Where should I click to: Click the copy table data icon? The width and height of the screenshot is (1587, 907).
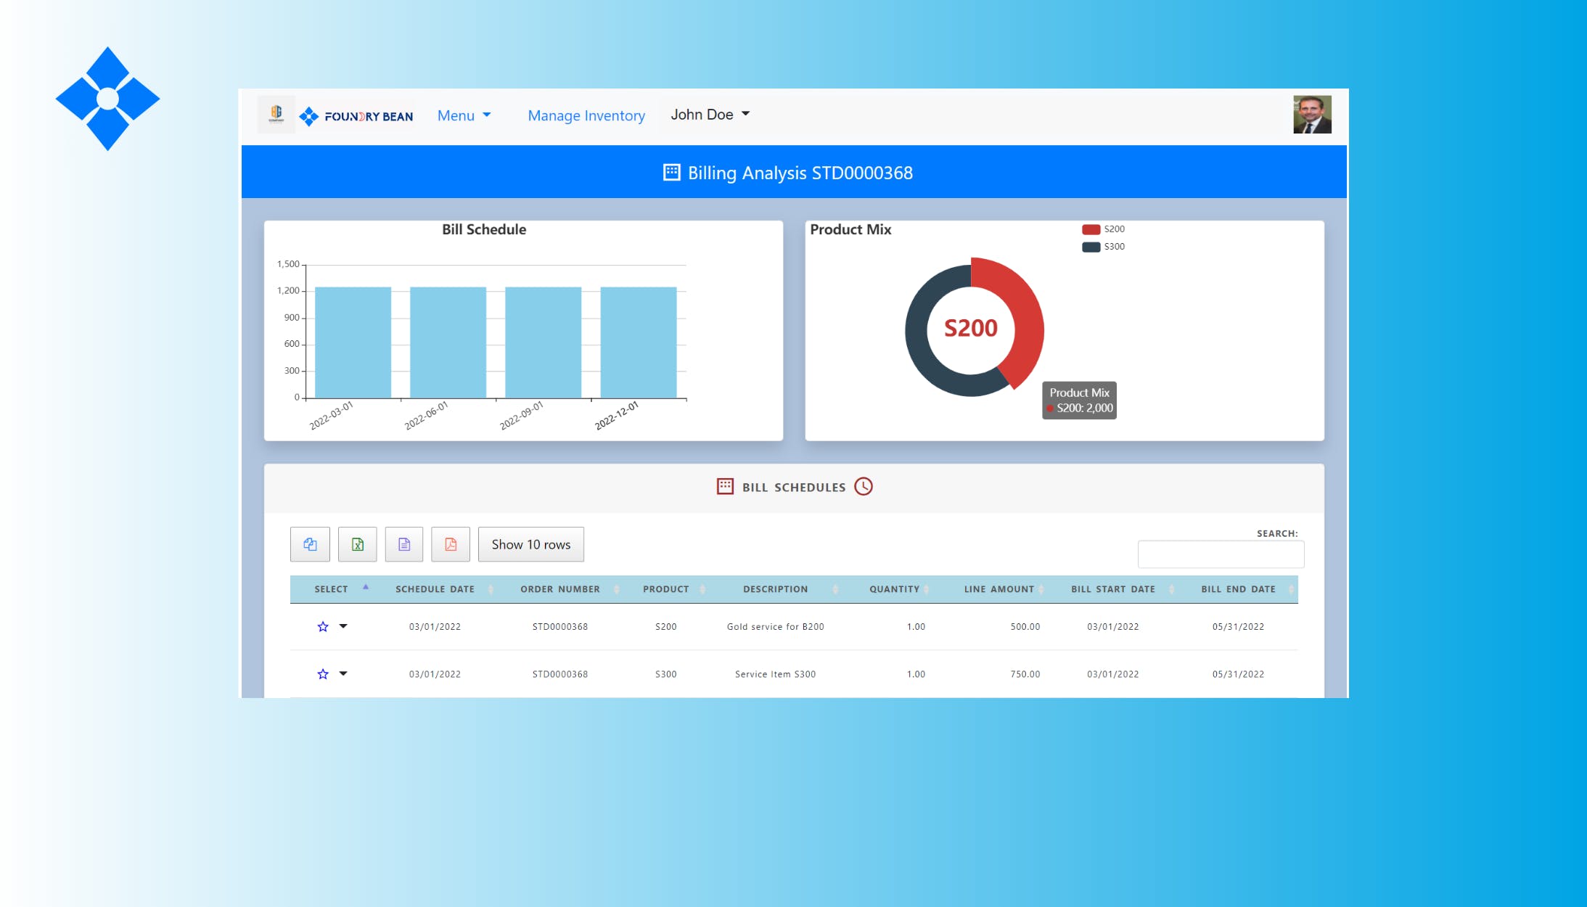pyautogui.click(x=310, y=544)
